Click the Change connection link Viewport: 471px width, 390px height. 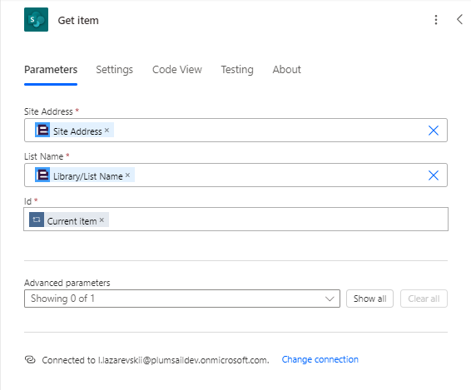tap(320, 359)
